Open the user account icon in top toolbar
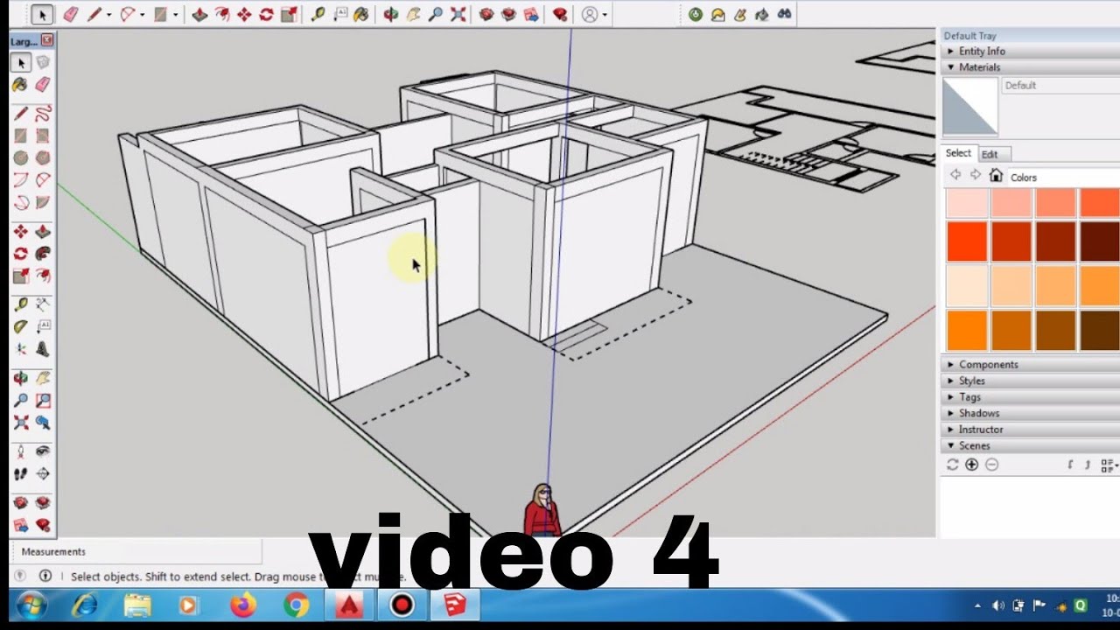1120x630 pixels. [590, 14]
